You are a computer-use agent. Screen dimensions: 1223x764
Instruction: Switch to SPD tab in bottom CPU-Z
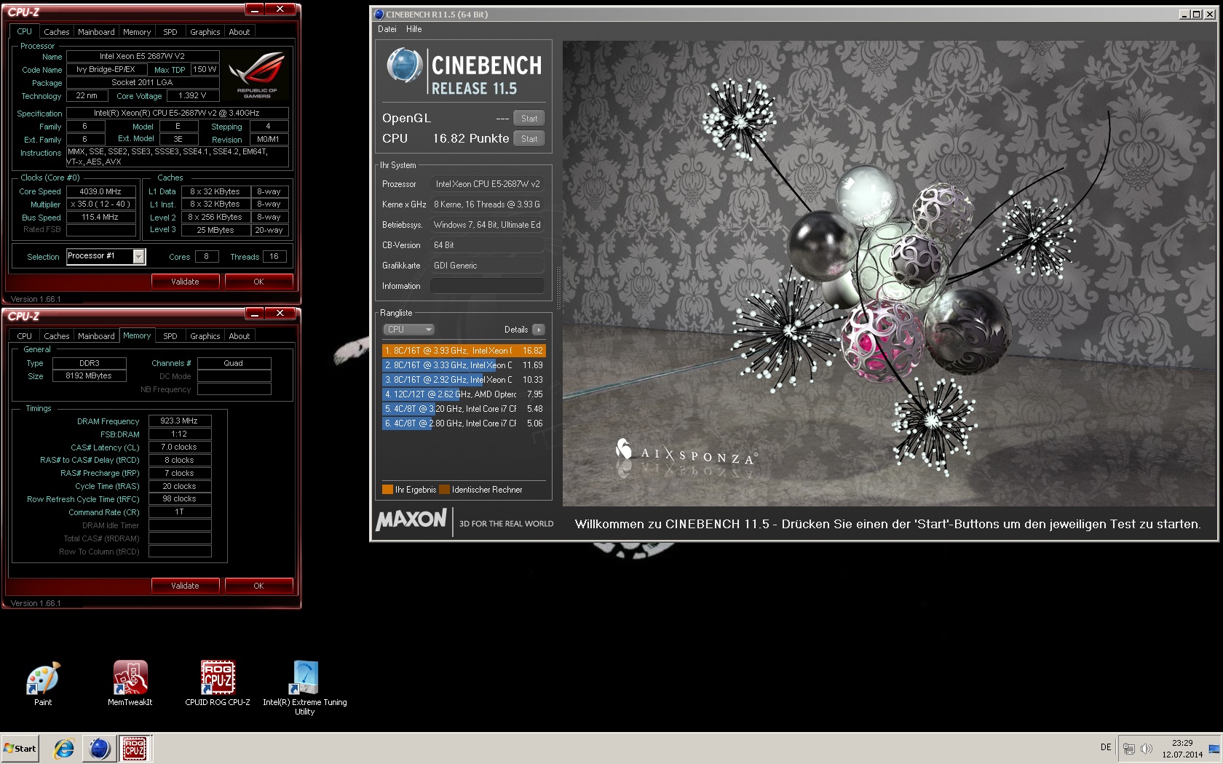coord(170,336)
